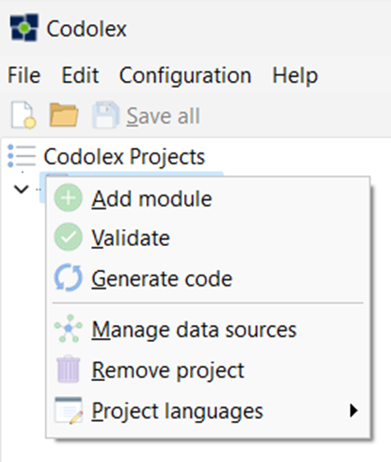Click the blue arrows Generate code icon
The width and height of the screenshot is (391, 462).
(x=68, y=278)
